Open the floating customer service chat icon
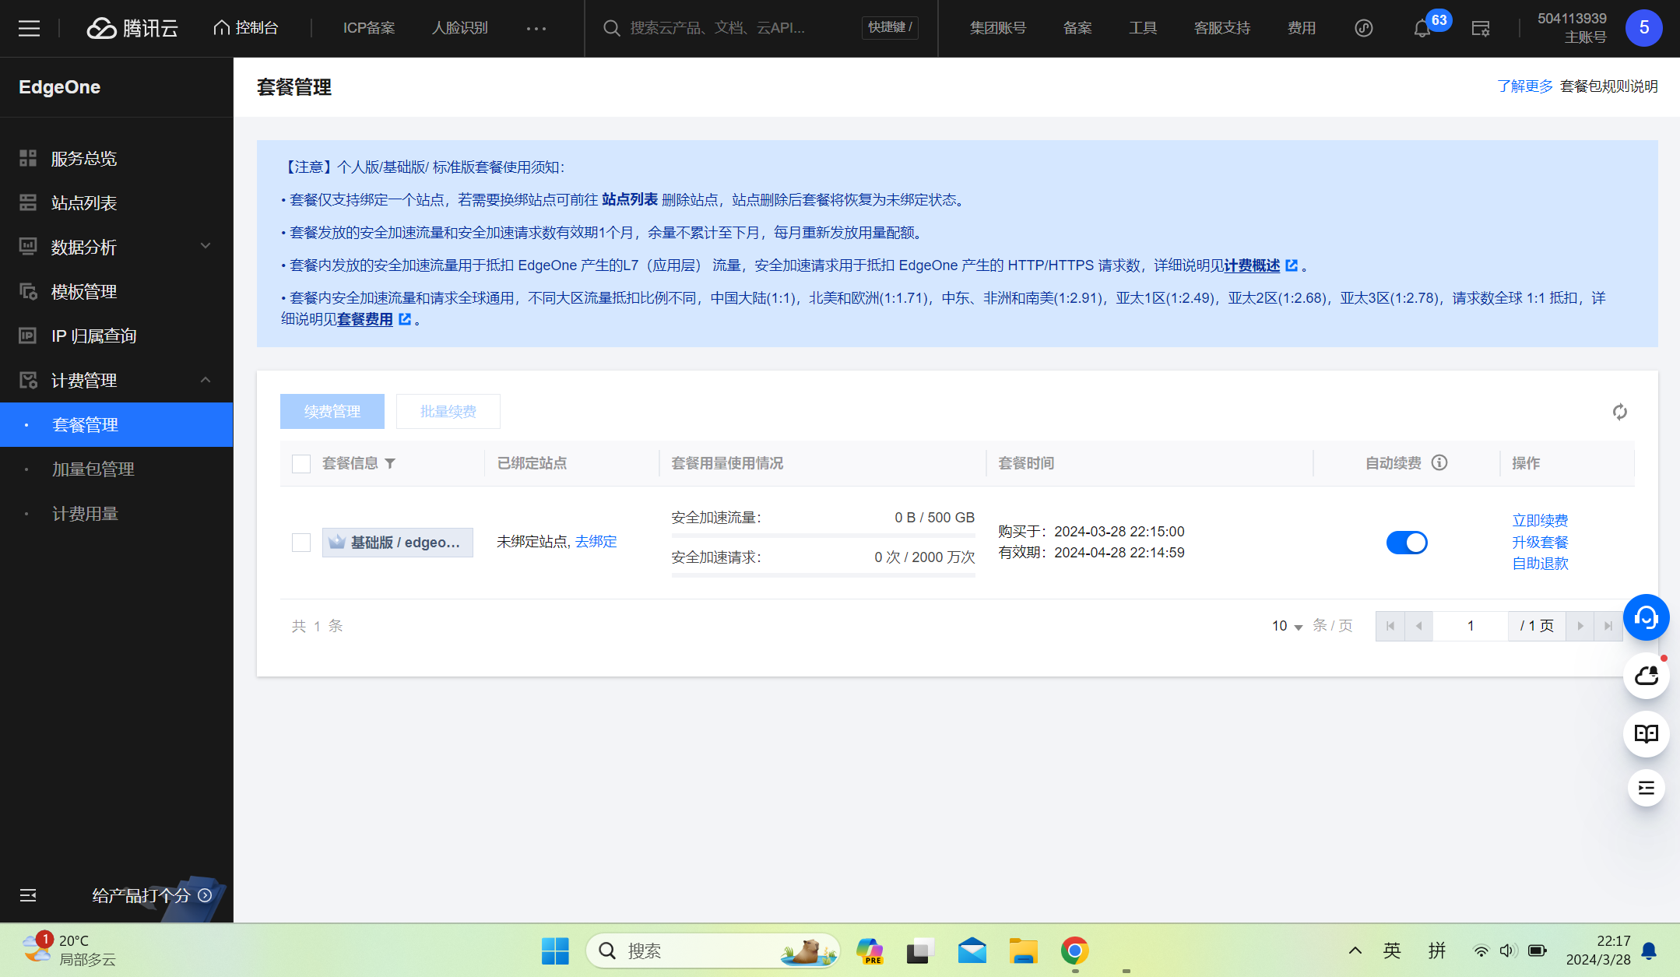 click(x=1646, y=617)
